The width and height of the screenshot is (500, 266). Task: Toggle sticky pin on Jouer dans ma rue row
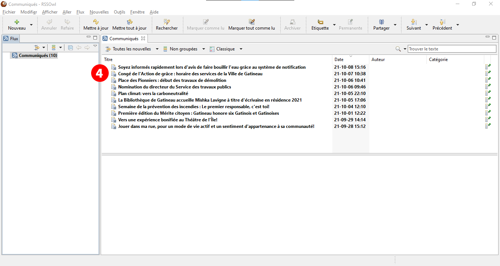(x=488, y=126)
